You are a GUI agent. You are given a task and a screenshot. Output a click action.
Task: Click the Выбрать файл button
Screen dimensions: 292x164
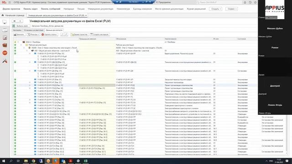(x=21, y=26)
